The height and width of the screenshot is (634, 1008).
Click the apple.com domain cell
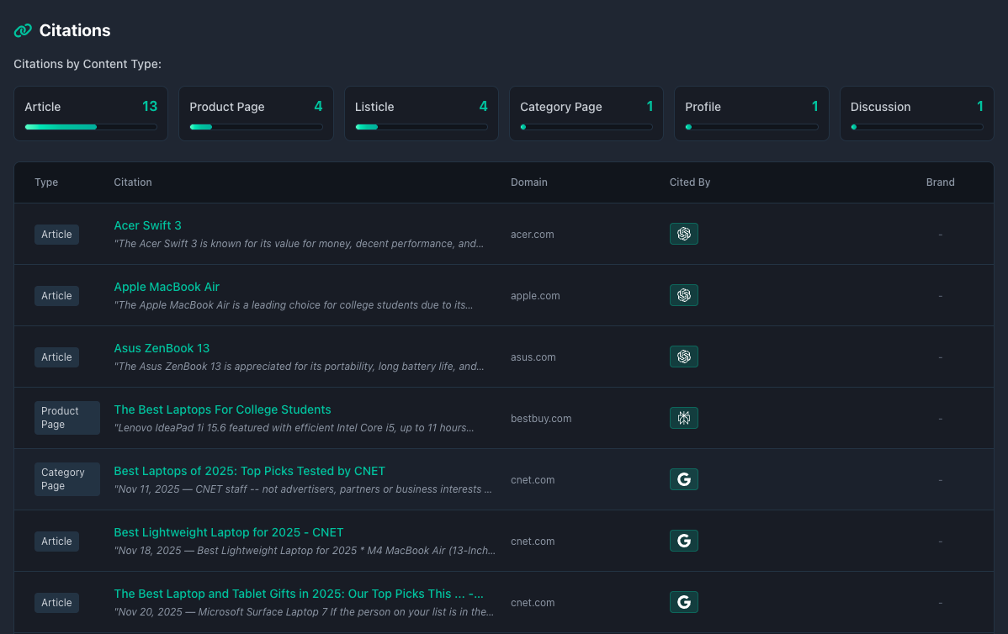point(535,296)
